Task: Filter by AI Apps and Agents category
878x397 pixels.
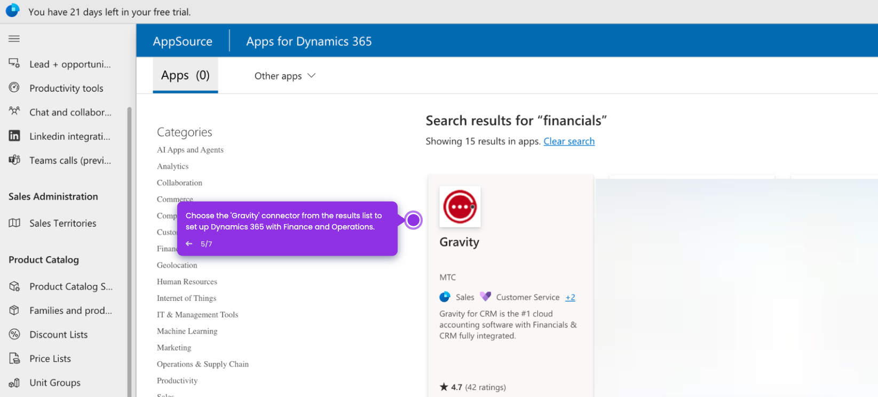Action: coord(190,150)
